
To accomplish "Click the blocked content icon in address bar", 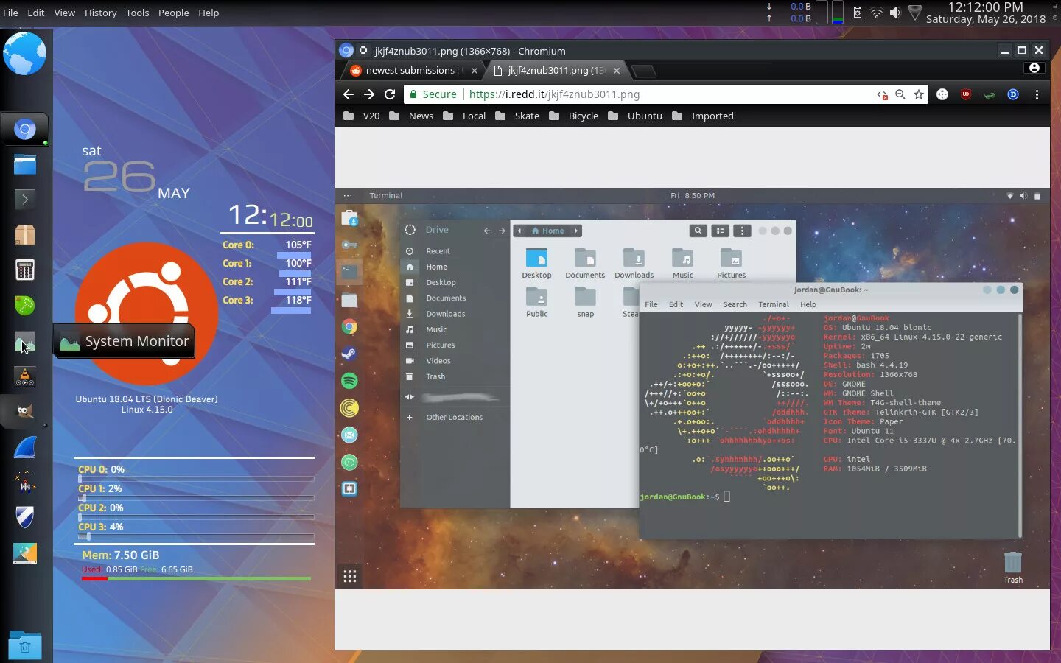I will pyautogui.click(x=882, y=94).
